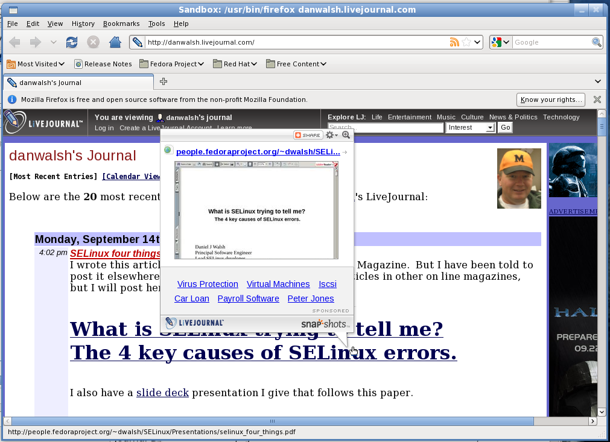This screenshot has width=610, height=442.
Task: Expand the Fedora Project bookmarks folder
Action: (171, 64)
